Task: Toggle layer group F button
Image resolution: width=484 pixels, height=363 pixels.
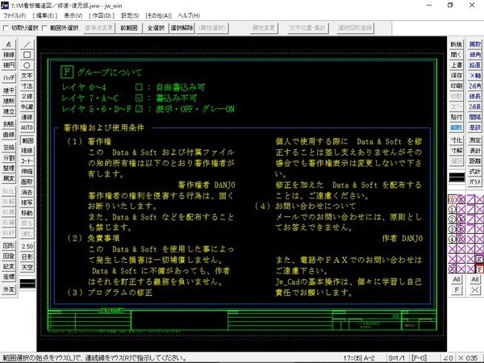Action: pos(480,269)
